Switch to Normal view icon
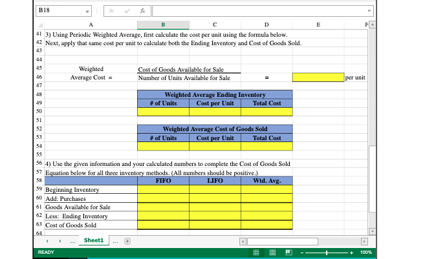The image size is (436, 259). (256, 253)
